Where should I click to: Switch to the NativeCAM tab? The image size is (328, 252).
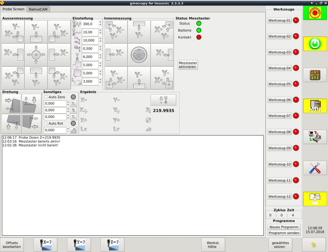38,9
